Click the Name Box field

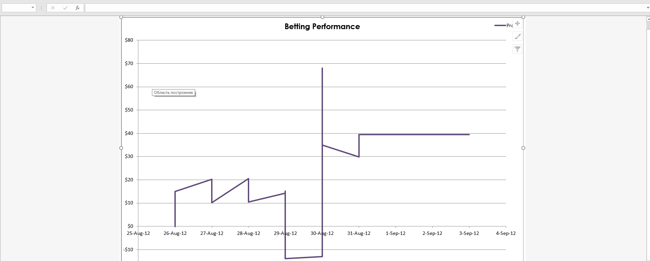16,8
